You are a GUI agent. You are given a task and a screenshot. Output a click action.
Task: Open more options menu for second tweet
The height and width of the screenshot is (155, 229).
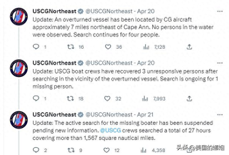(x=220, y=63)
